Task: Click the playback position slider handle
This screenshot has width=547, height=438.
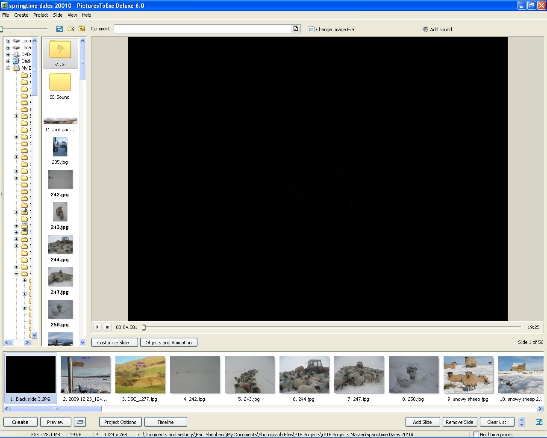Action: pos(144,327)
